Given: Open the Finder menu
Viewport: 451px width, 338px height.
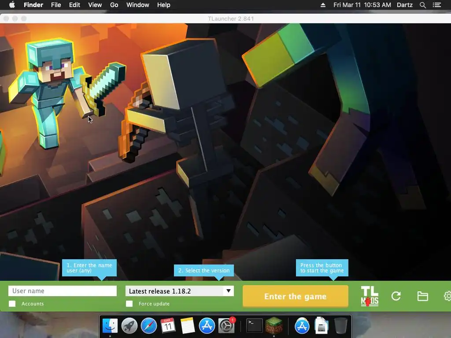Looking at the screenshot, I should (x=33, y=5).
